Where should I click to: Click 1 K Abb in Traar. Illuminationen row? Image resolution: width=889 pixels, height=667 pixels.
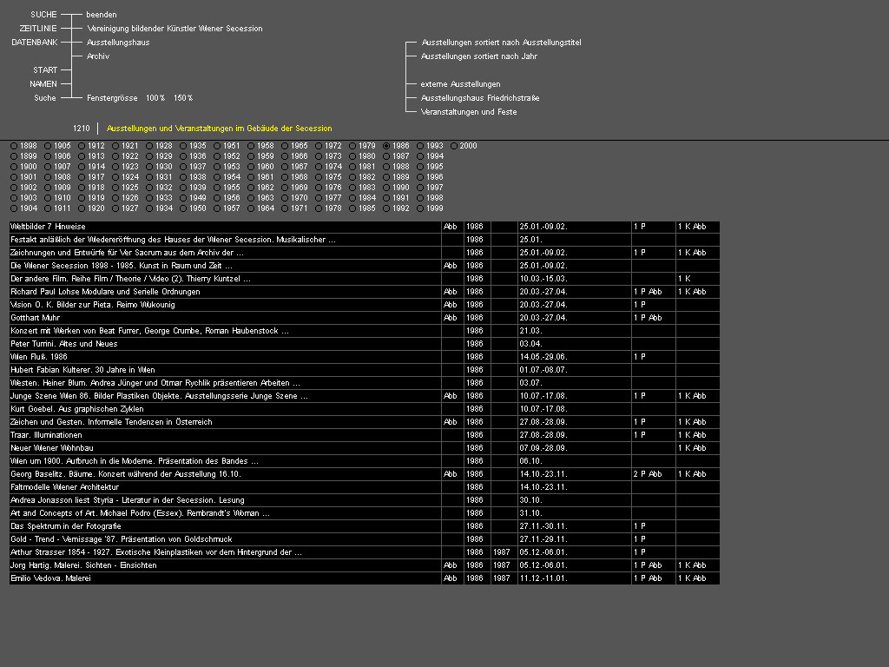[x=692, y=435]
